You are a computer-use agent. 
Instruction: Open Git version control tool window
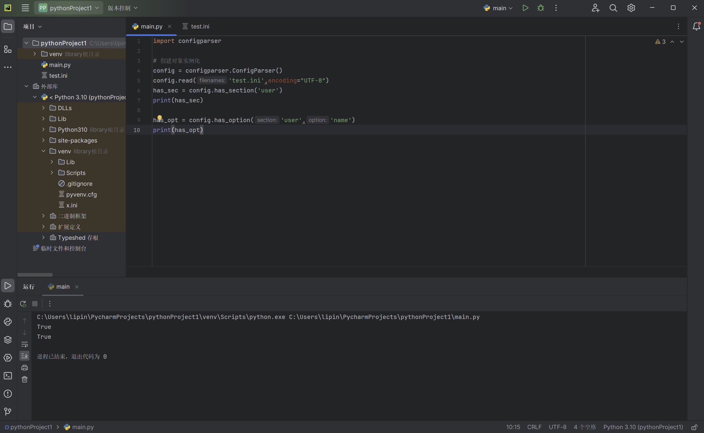pyautogui.click(x=8, y=411)
